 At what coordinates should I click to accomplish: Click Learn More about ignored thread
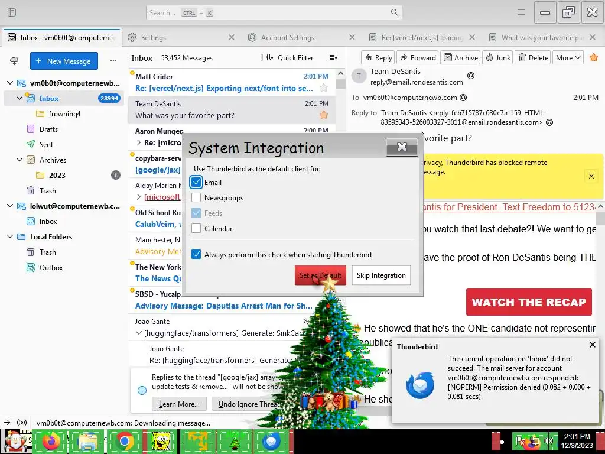(x=179, y=404)
